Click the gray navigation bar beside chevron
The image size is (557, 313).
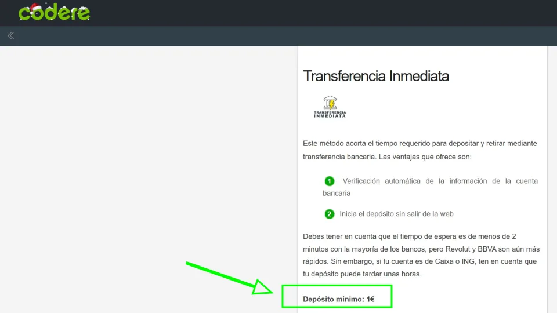point(278,36)
